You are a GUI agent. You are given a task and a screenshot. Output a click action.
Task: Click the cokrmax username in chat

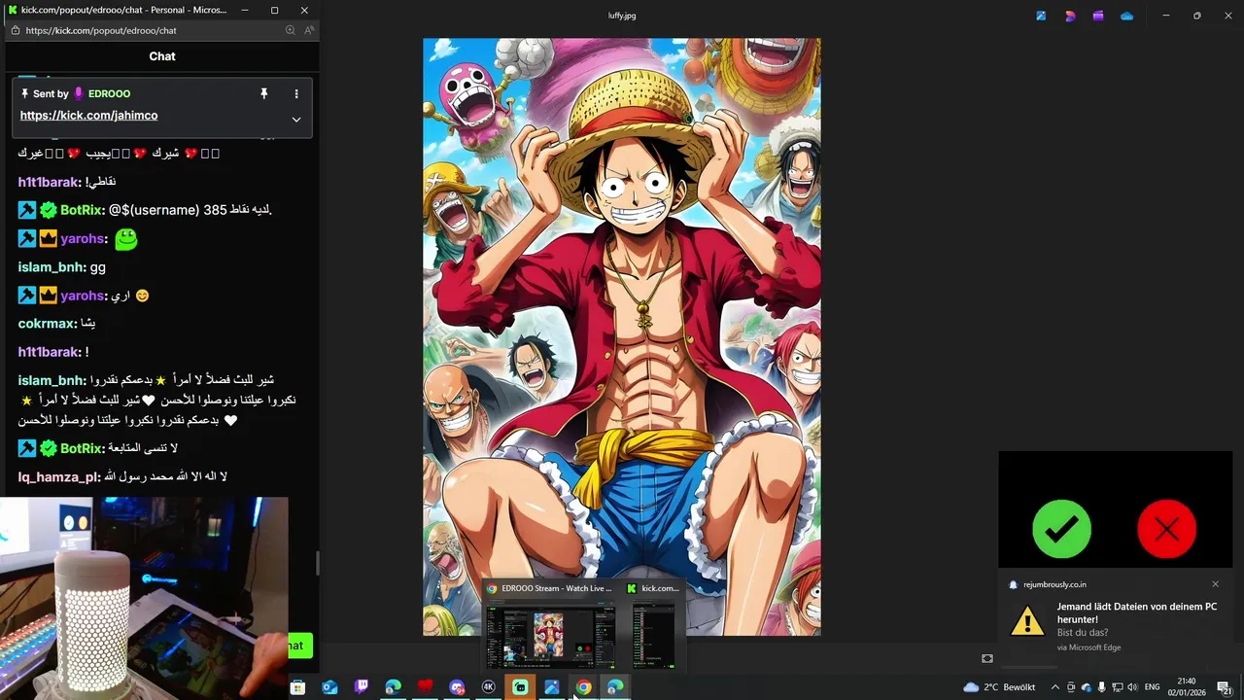coord(47,324)
